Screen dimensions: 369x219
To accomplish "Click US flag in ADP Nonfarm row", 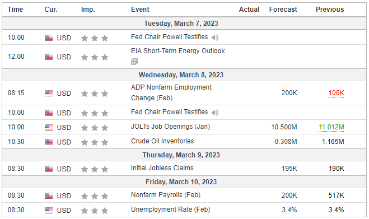I will pos(49,94).
